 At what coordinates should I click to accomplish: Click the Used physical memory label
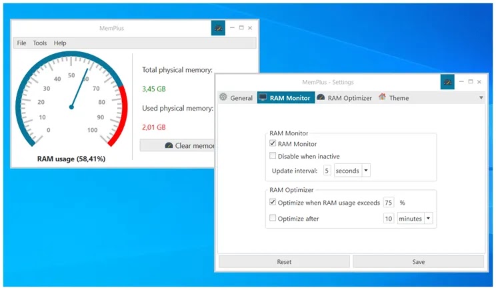pyautogui.click(x=177, y=108)
